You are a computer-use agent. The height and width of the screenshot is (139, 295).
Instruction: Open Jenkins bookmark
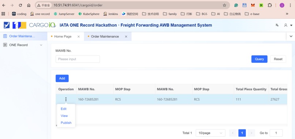111,14
